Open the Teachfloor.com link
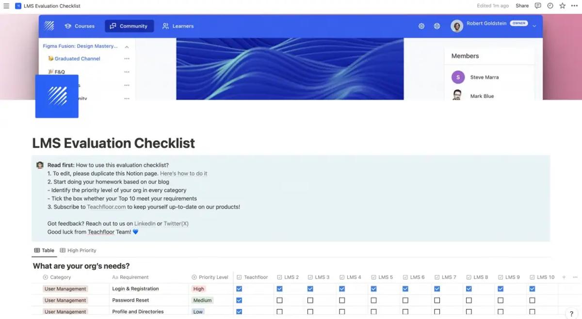The width and height of the screenshot is (582, 319). 106,207
